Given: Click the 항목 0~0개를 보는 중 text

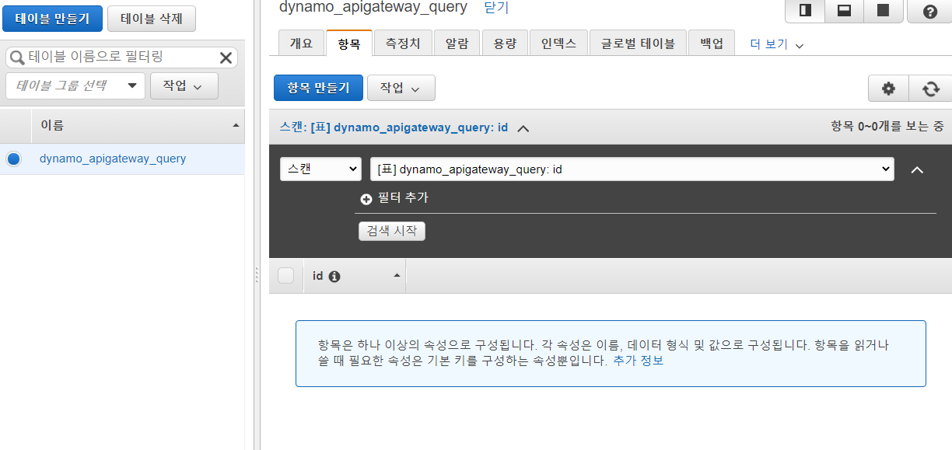Looking at the screenshot, I should click(x=887, y=126).
